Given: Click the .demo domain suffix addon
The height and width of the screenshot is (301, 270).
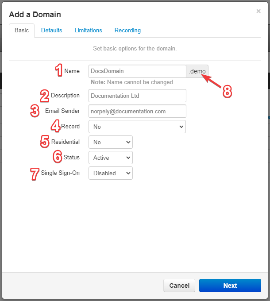Looking at the screenshot, I should click(197, 71).
